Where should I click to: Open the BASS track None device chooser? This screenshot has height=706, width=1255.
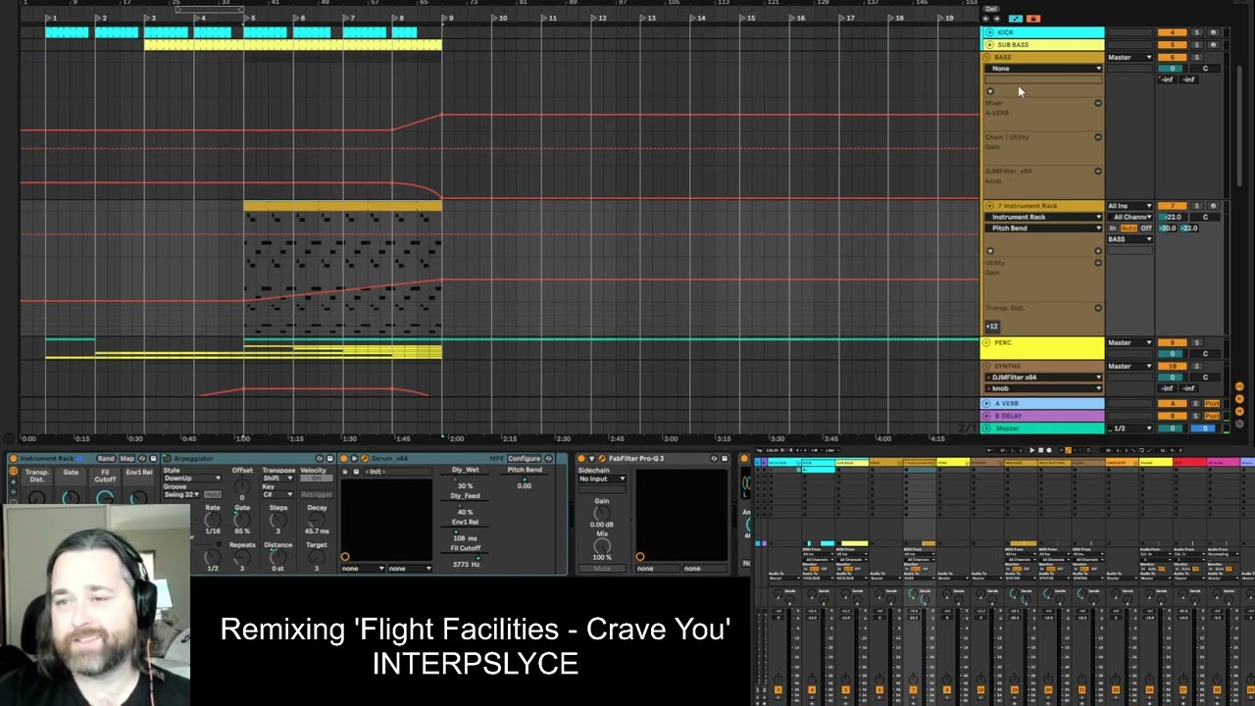point(1043,69)
